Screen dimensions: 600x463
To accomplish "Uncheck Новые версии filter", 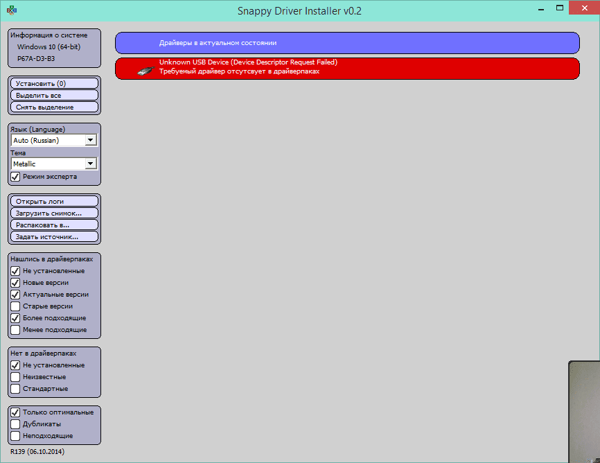I will [15, 283].
